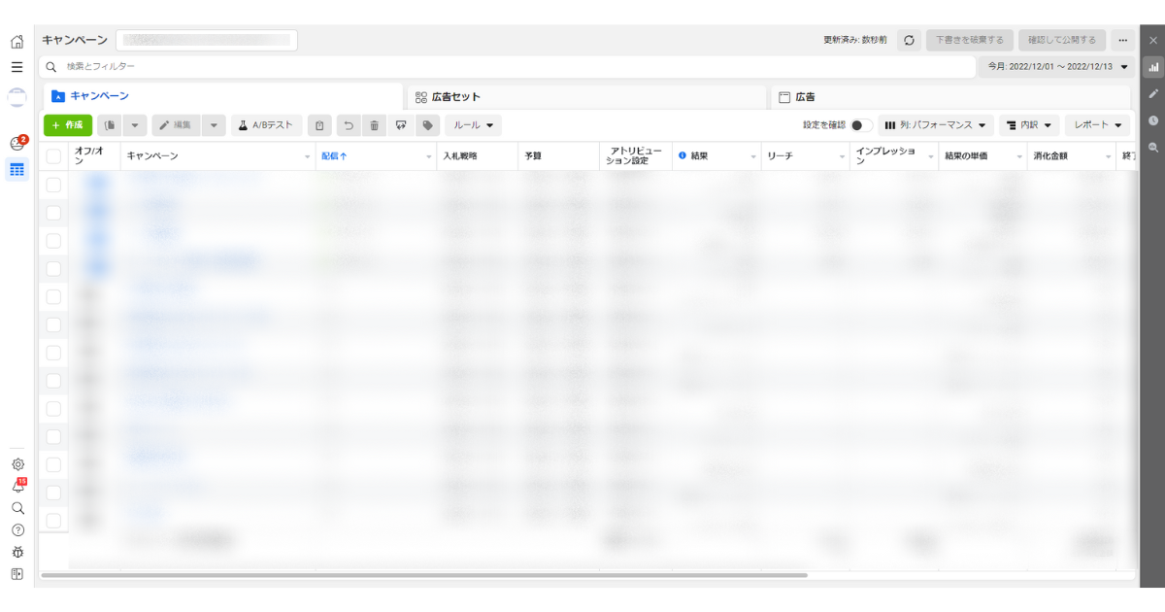
Task: Click the 消化金額 column header
Action: click(1072, 155)
